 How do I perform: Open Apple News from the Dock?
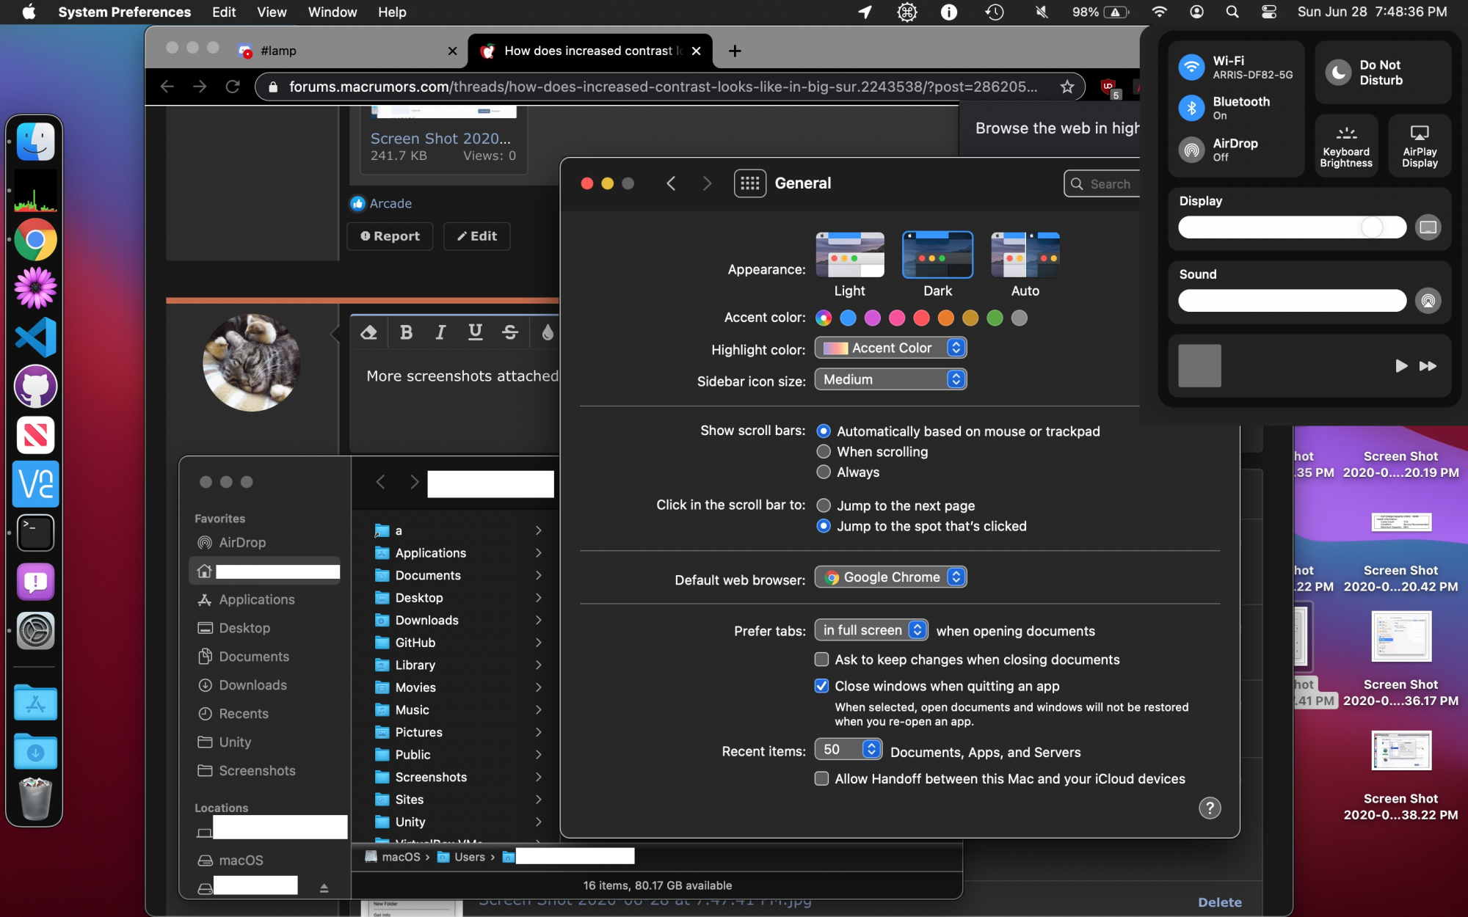click(x=35, y=435)
